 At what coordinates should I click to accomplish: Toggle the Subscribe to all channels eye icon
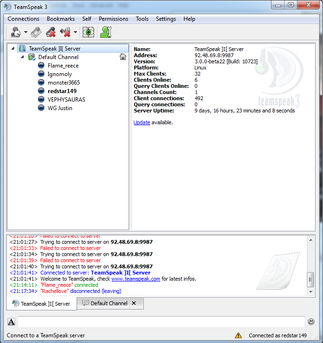(x=88, y=32)
